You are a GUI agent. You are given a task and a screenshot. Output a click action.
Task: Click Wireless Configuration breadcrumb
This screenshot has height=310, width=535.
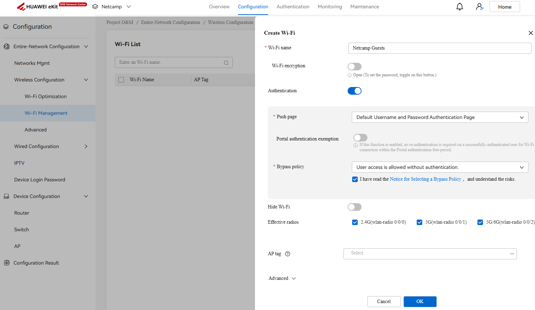(231, 23)
